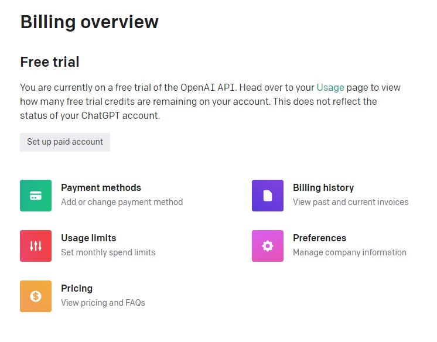This screenshot has width=437, height=342.
Task: Click 'Set monthly spend limits' description
Action: click(x=108, y=252)
